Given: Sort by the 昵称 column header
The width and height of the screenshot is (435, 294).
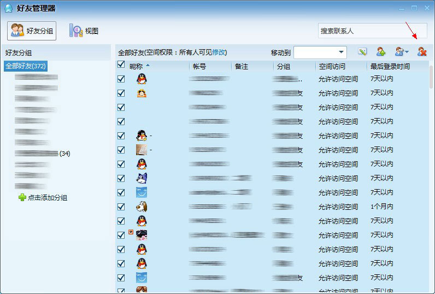Looking at the screenshot, I should click(x=136, y=66).
